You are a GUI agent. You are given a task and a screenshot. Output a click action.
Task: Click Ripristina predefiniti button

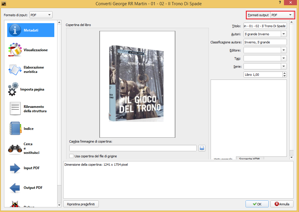click(x=81, y=204)
